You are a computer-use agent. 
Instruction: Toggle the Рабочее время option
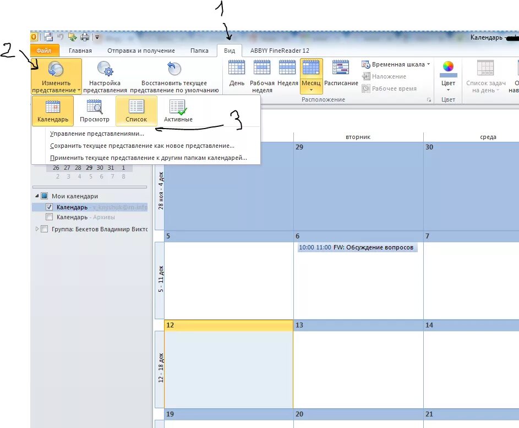point(389,88)
